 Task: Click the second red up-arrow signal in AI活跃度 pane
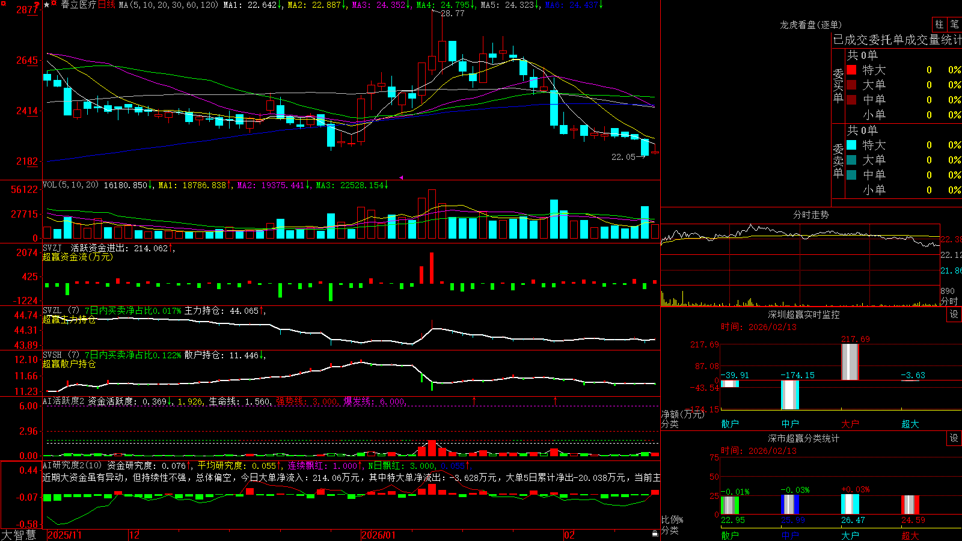(x=555, y=400)
